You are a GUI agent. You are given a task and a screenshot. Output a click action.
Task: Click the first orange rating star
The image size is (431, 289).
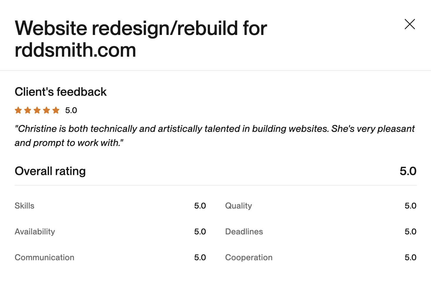coord(18,110)
